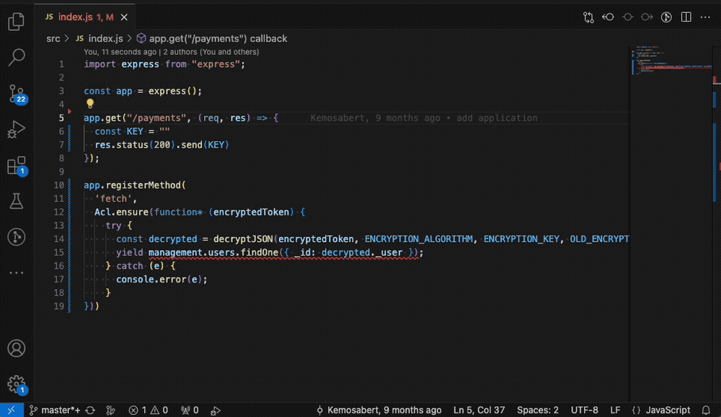Click the Manage gear icon
Screen dimensions: 721x417
(x=16, y=384)
